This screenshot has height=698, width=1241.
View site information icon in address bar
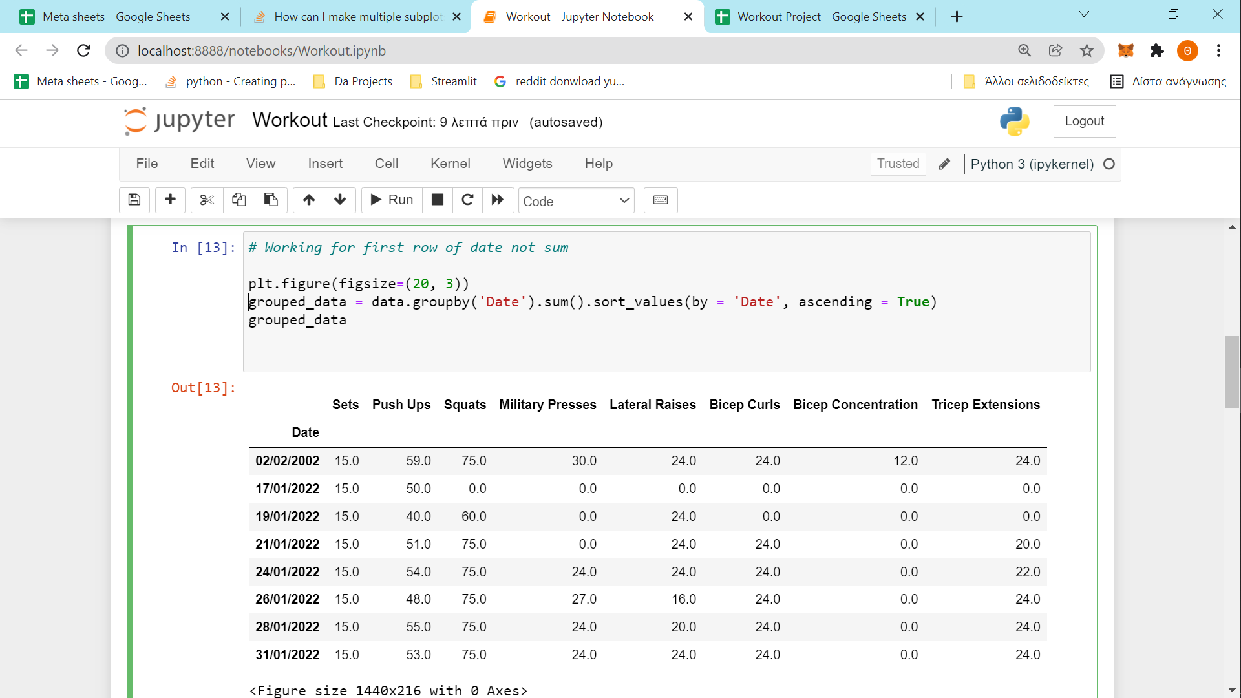coord(122,50)
